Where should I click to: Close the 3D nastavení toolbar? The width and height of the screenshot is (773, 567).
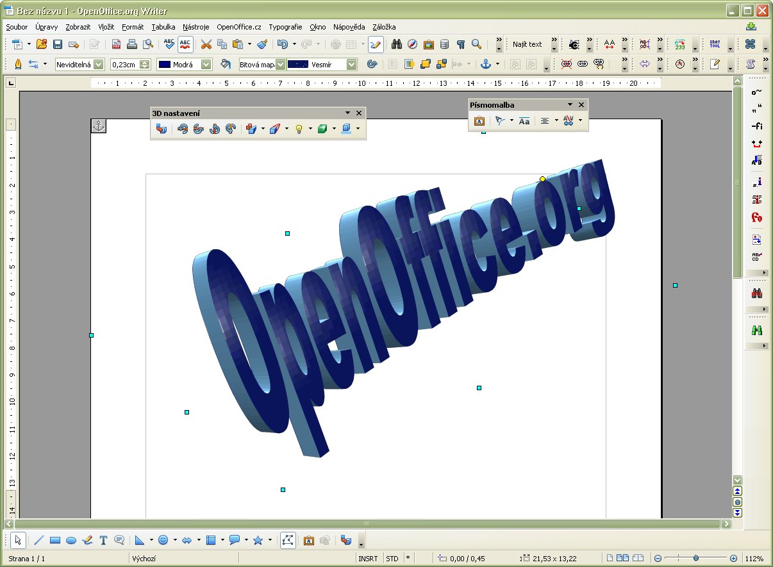pos(359,113)
